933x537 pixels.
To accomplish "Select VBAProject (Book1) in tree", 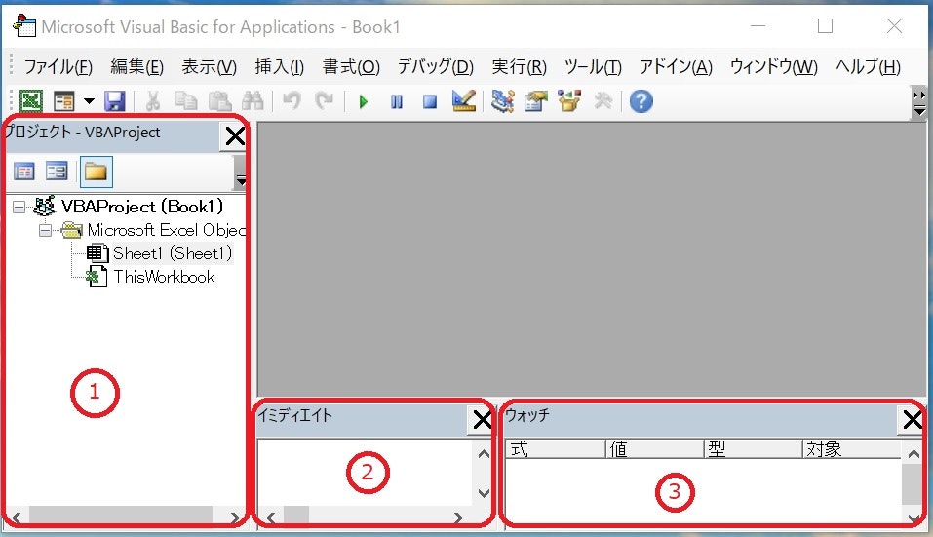I will point(142,207).
